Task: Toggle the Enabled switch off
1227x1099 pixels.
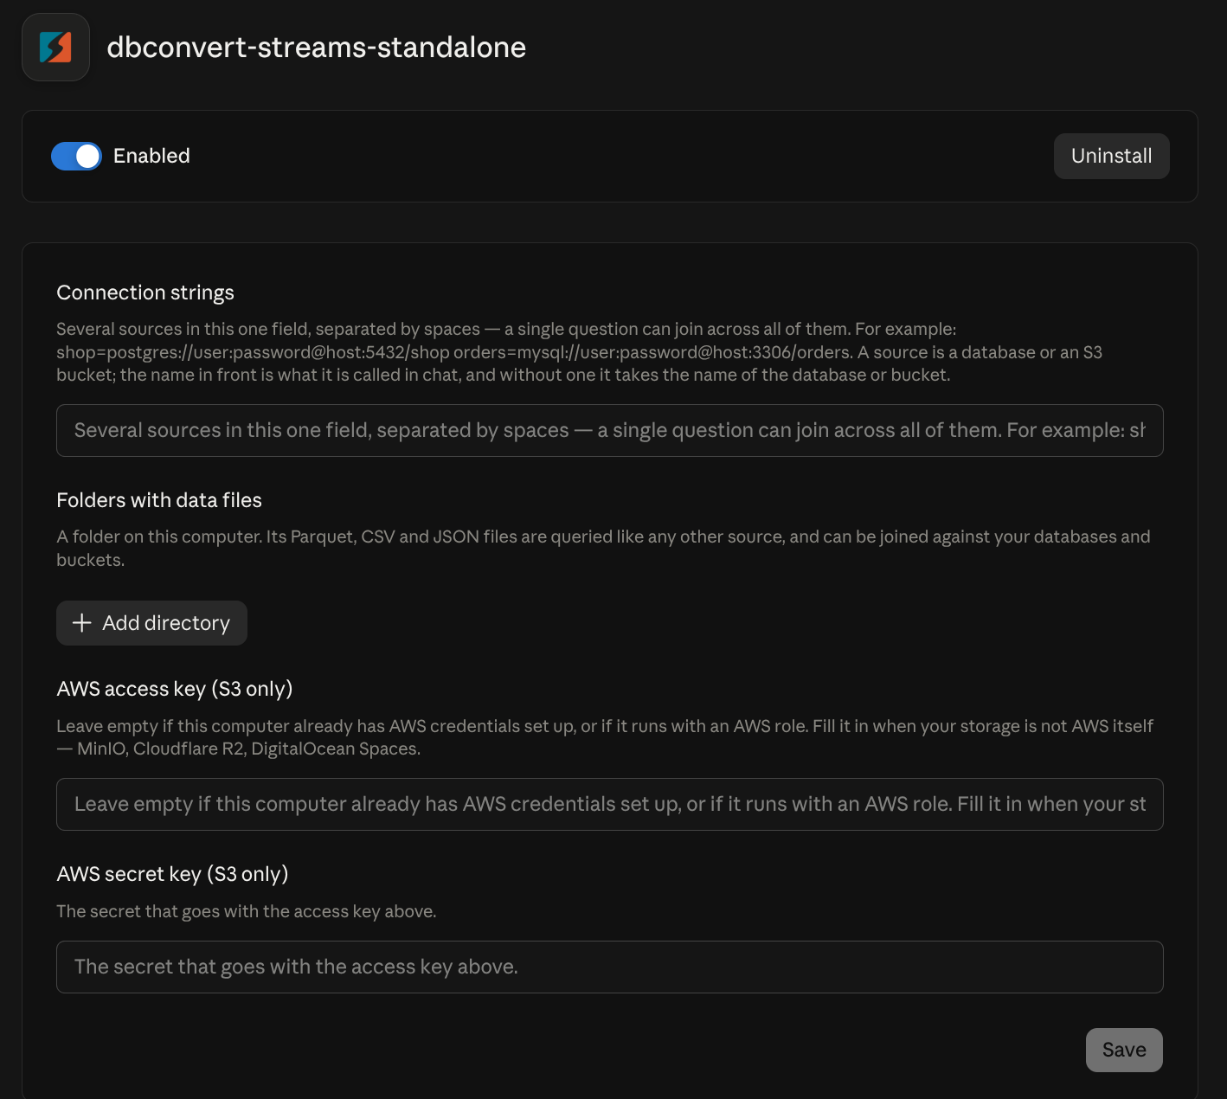Action: 76,156
